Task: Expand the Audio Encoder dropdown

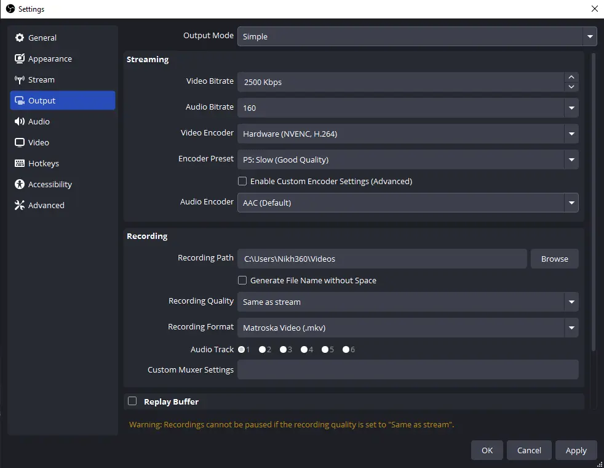Action: point(408,203)
